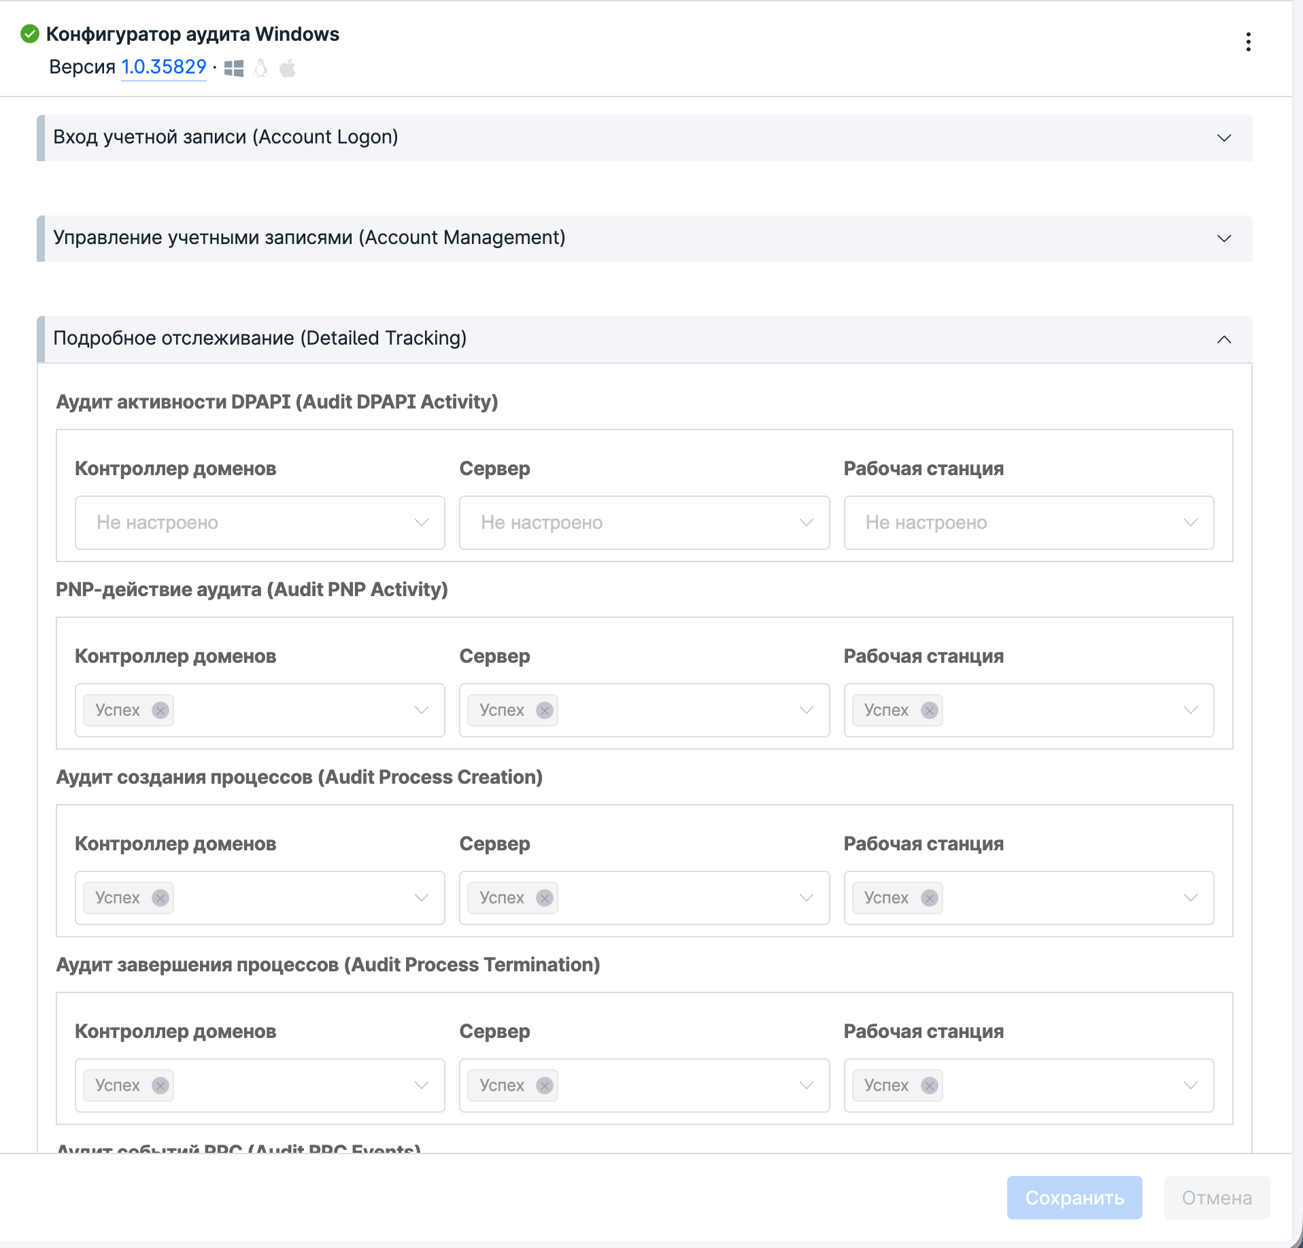Click the Сохранить button
1303x1248 pixels.
(x=1074, y=1198)
